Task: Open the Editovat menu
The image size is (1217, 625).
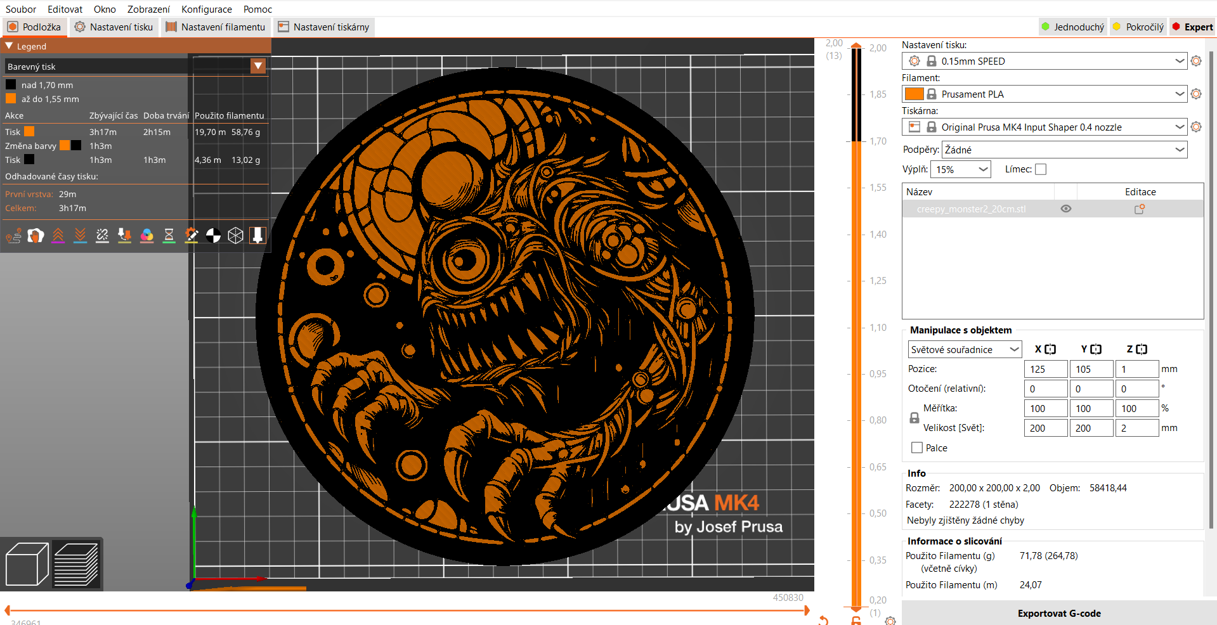Action: [65, 9]
